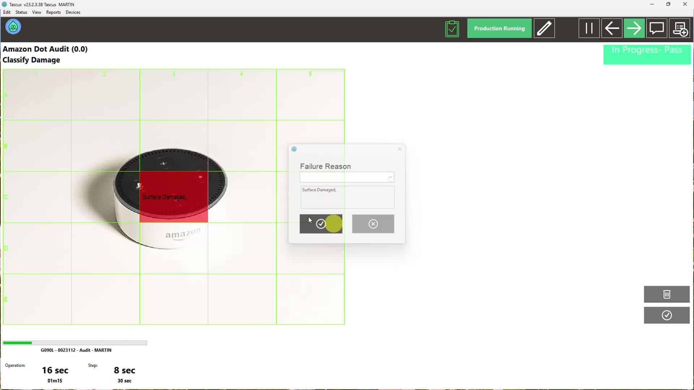Open the clipboard checklist icon
Screen dimensions: 694x390
coord(452,29)
